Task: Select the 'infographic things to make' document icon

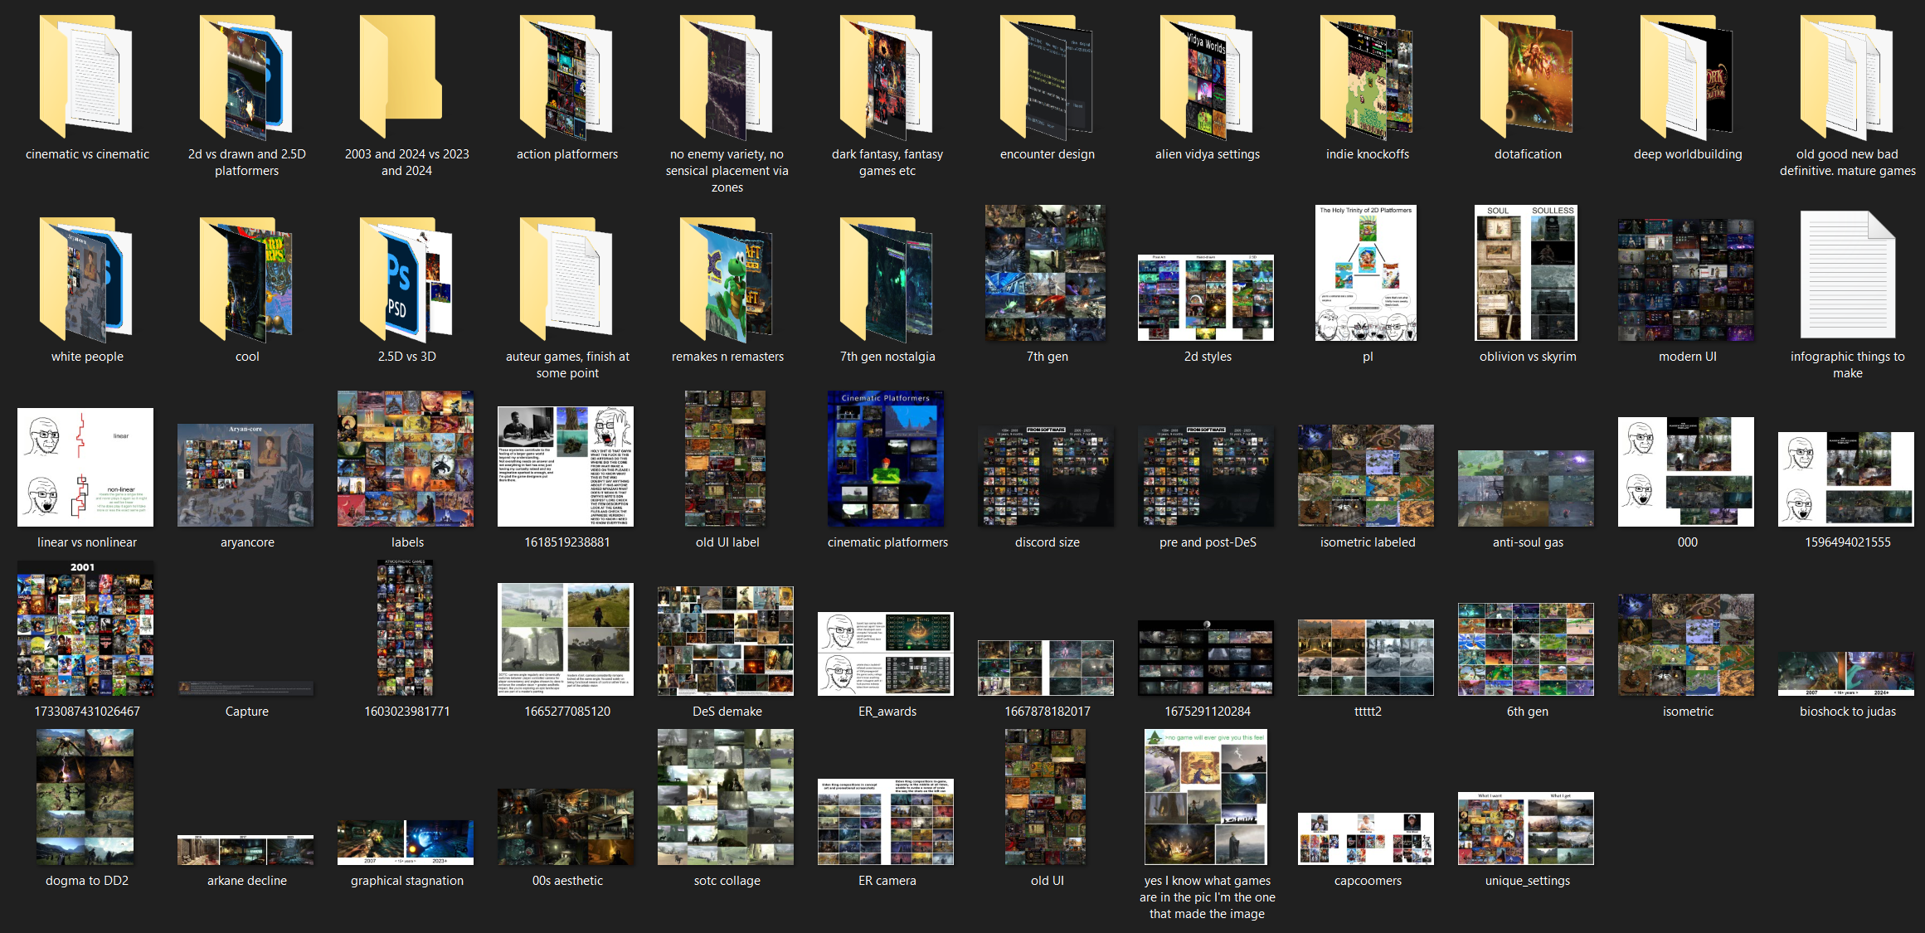Action: [x=1847, y=275]
